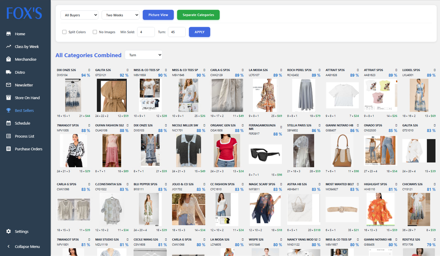Viewport: 440px width, 256px height.
Task: Click the JIO1702 crochet sweater image
Action: (x=189, y=210)
